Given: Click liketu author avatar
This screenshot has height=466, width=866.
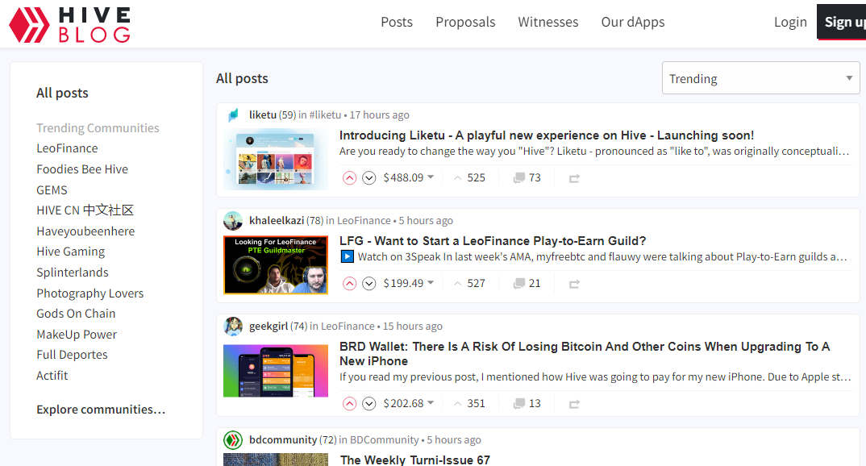Looking at the screenshot, I should click(233, 114).
